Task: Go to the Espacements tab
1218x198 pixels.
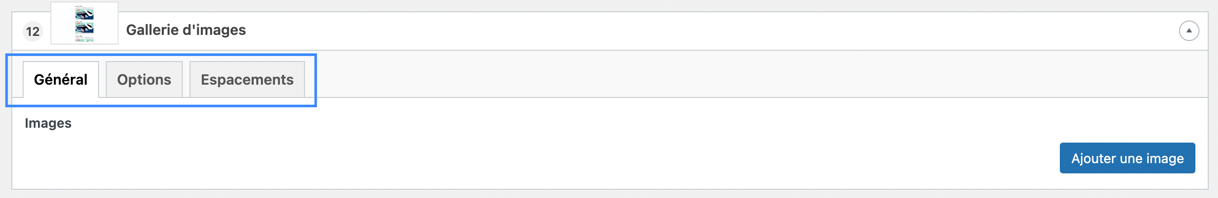Action: 247,80
